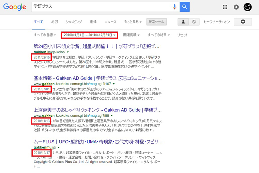
Task: Open the すべての結果 dropdown
Action: tap(158, 35)
